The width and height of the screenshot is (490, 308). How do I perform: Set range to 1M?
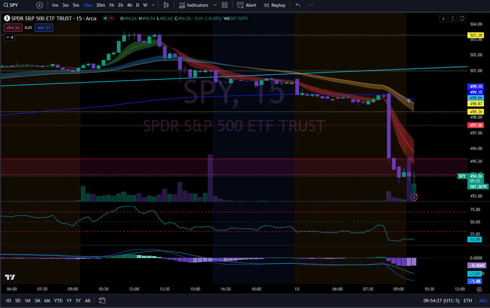tap(27, 301)
